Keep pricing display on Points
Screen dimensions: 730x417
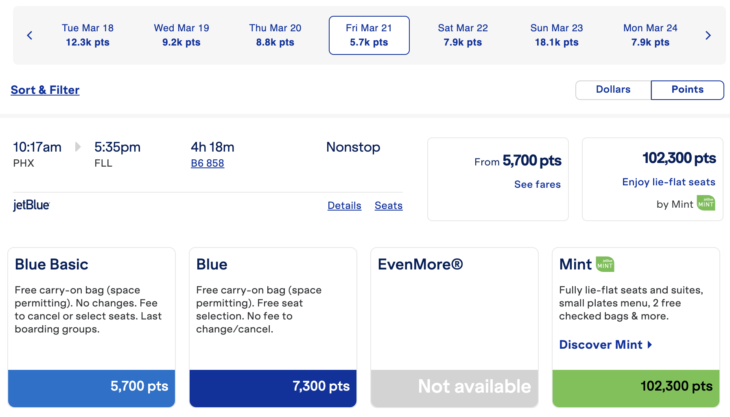(x=687, y=90)
